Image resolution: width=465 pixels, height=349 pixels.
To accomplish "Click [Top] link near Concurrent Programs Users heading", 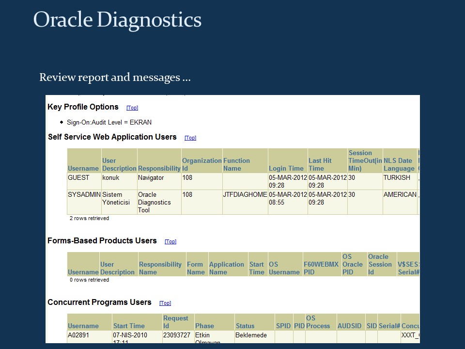I will click(x=165, y=303).
